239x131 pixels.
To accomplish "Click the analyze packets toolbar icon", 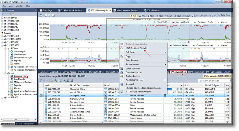I will pos(68,81).
